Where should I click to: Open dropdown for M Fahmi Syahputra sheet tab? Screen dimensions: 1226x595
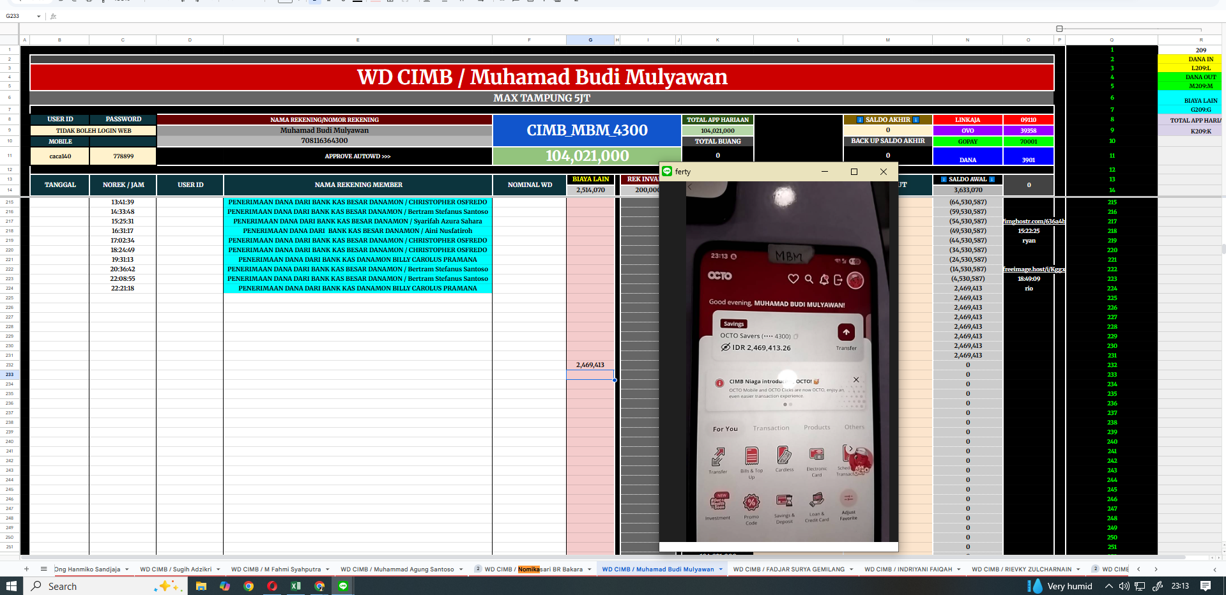pos(328,569)
